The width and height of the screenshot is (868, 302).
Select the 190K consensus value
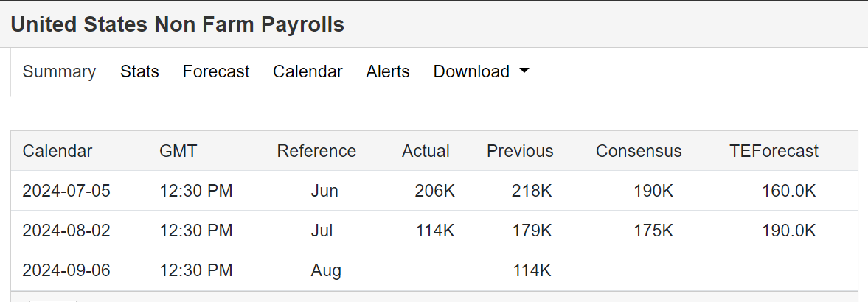[x=653, y=191]
